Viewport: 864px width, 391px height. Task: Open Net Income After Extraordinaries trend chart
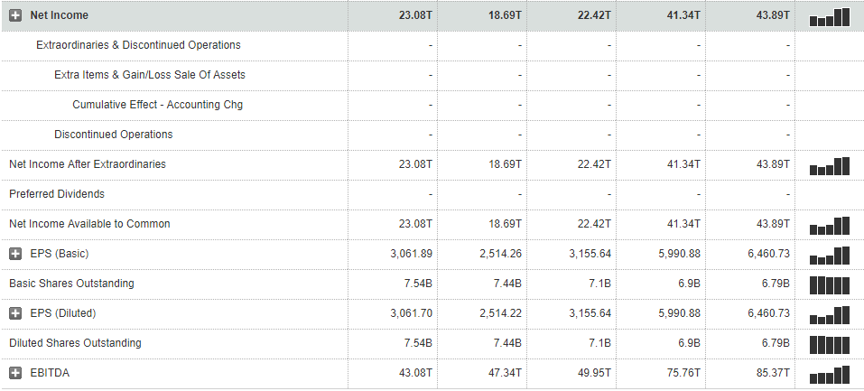830,165
